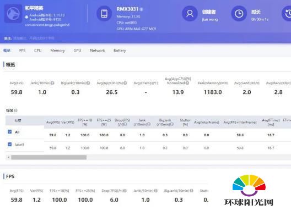Click help icon next to tags heading
This screenshot has width=291, height=211.
click(16, 110)
